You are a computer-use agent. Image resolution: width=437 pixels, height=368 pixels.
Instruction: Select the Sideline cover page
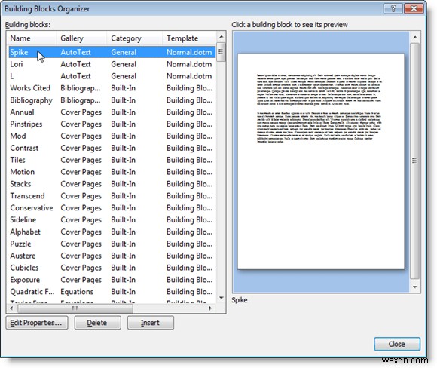click(x=112, y=220)
